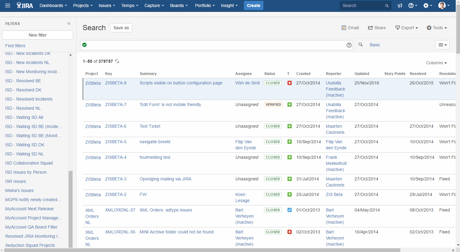Image resolution: width=460 pixels, height=252 pixels.
Task: Click the search magnifier beside the query field
Action: pyautogui.click(x=361, y=45)
